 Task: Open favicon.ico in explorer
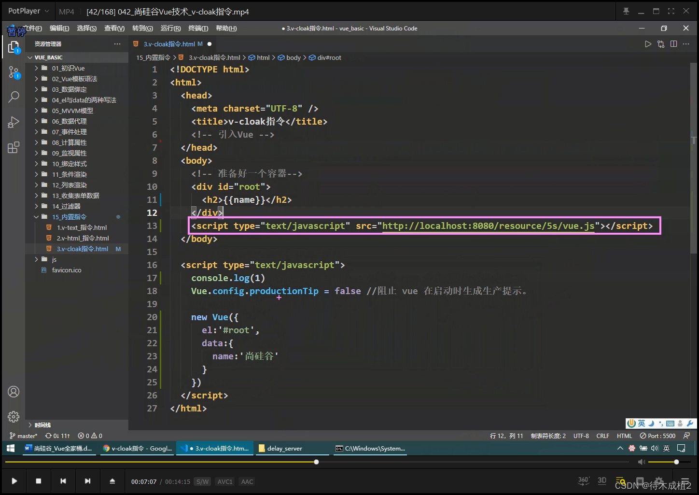(77, 270)
